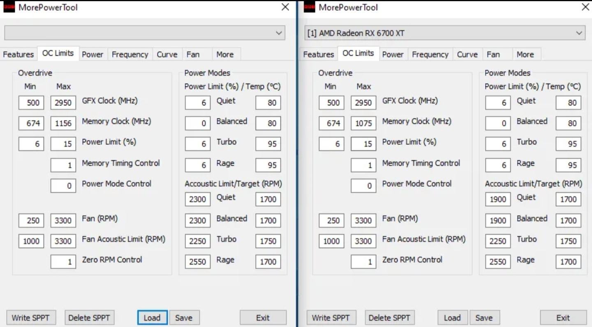Click Quiet temperature field in right window
The height and width of the screenshot is (327, 592).
(569, 103)
